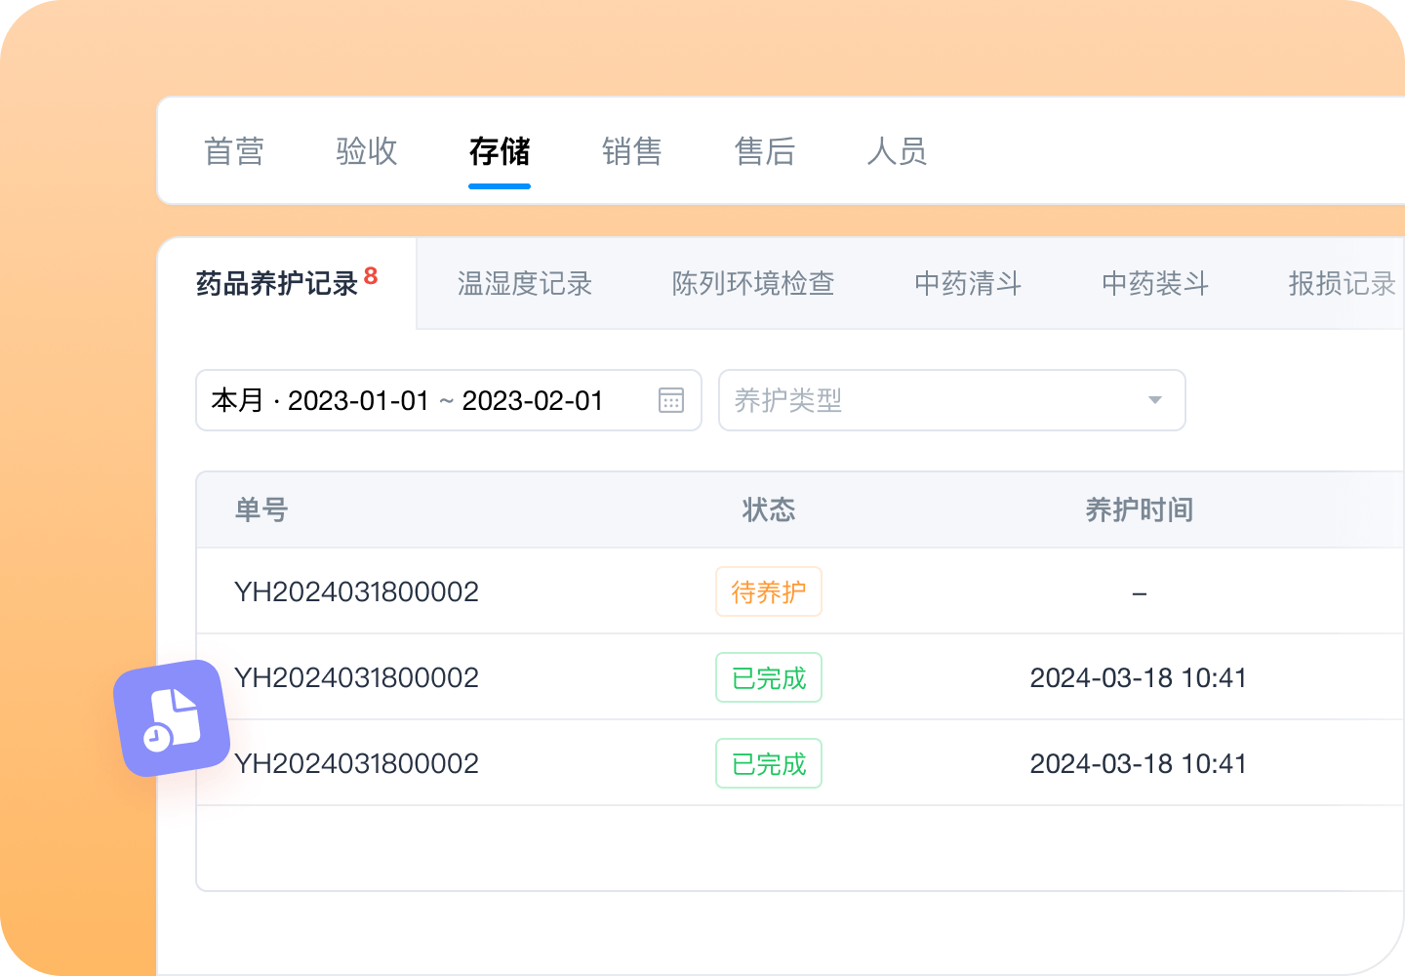Open the 人员 tab

898,152
